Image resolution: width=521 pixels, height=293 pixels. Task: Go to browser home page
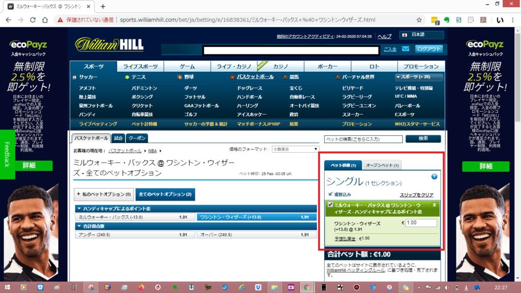(45, 20)
